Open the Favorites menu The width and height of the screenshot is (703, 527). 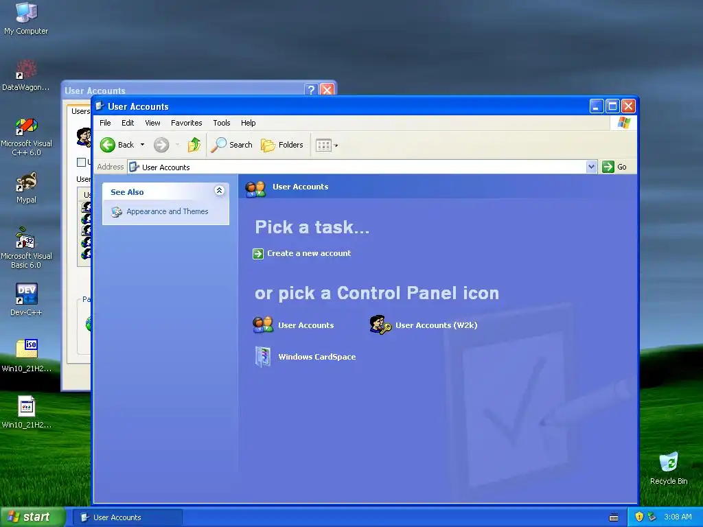pyautogui.click(x=187, y=123)
